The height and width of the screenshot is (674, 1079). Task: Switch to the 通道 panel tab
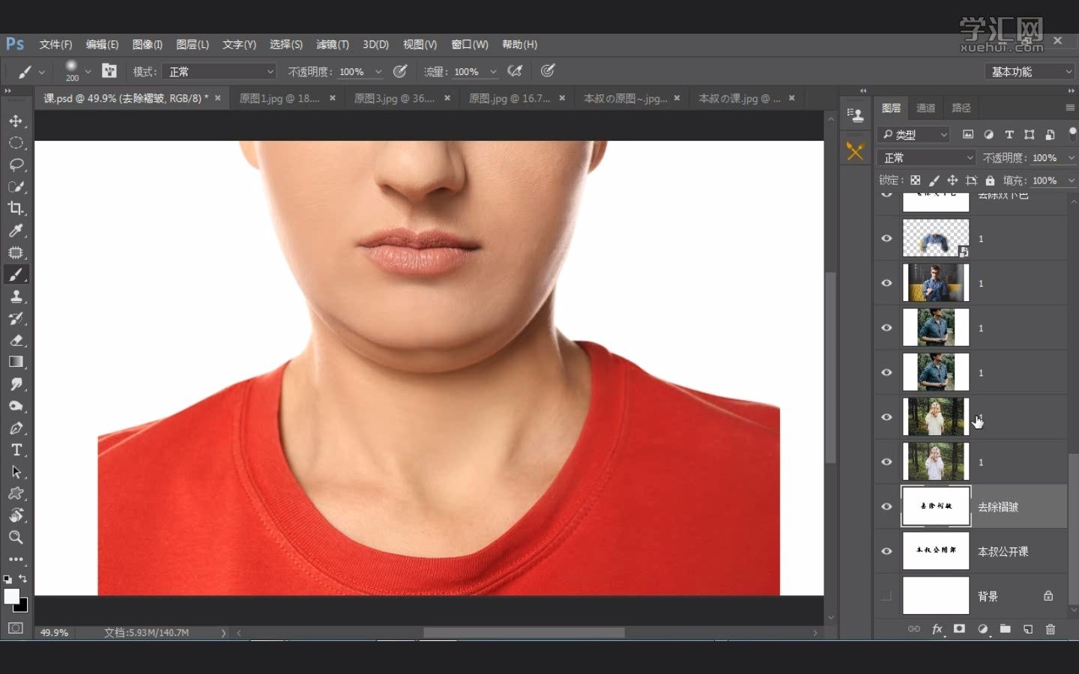pyautogui.click(x=925, y=108)
